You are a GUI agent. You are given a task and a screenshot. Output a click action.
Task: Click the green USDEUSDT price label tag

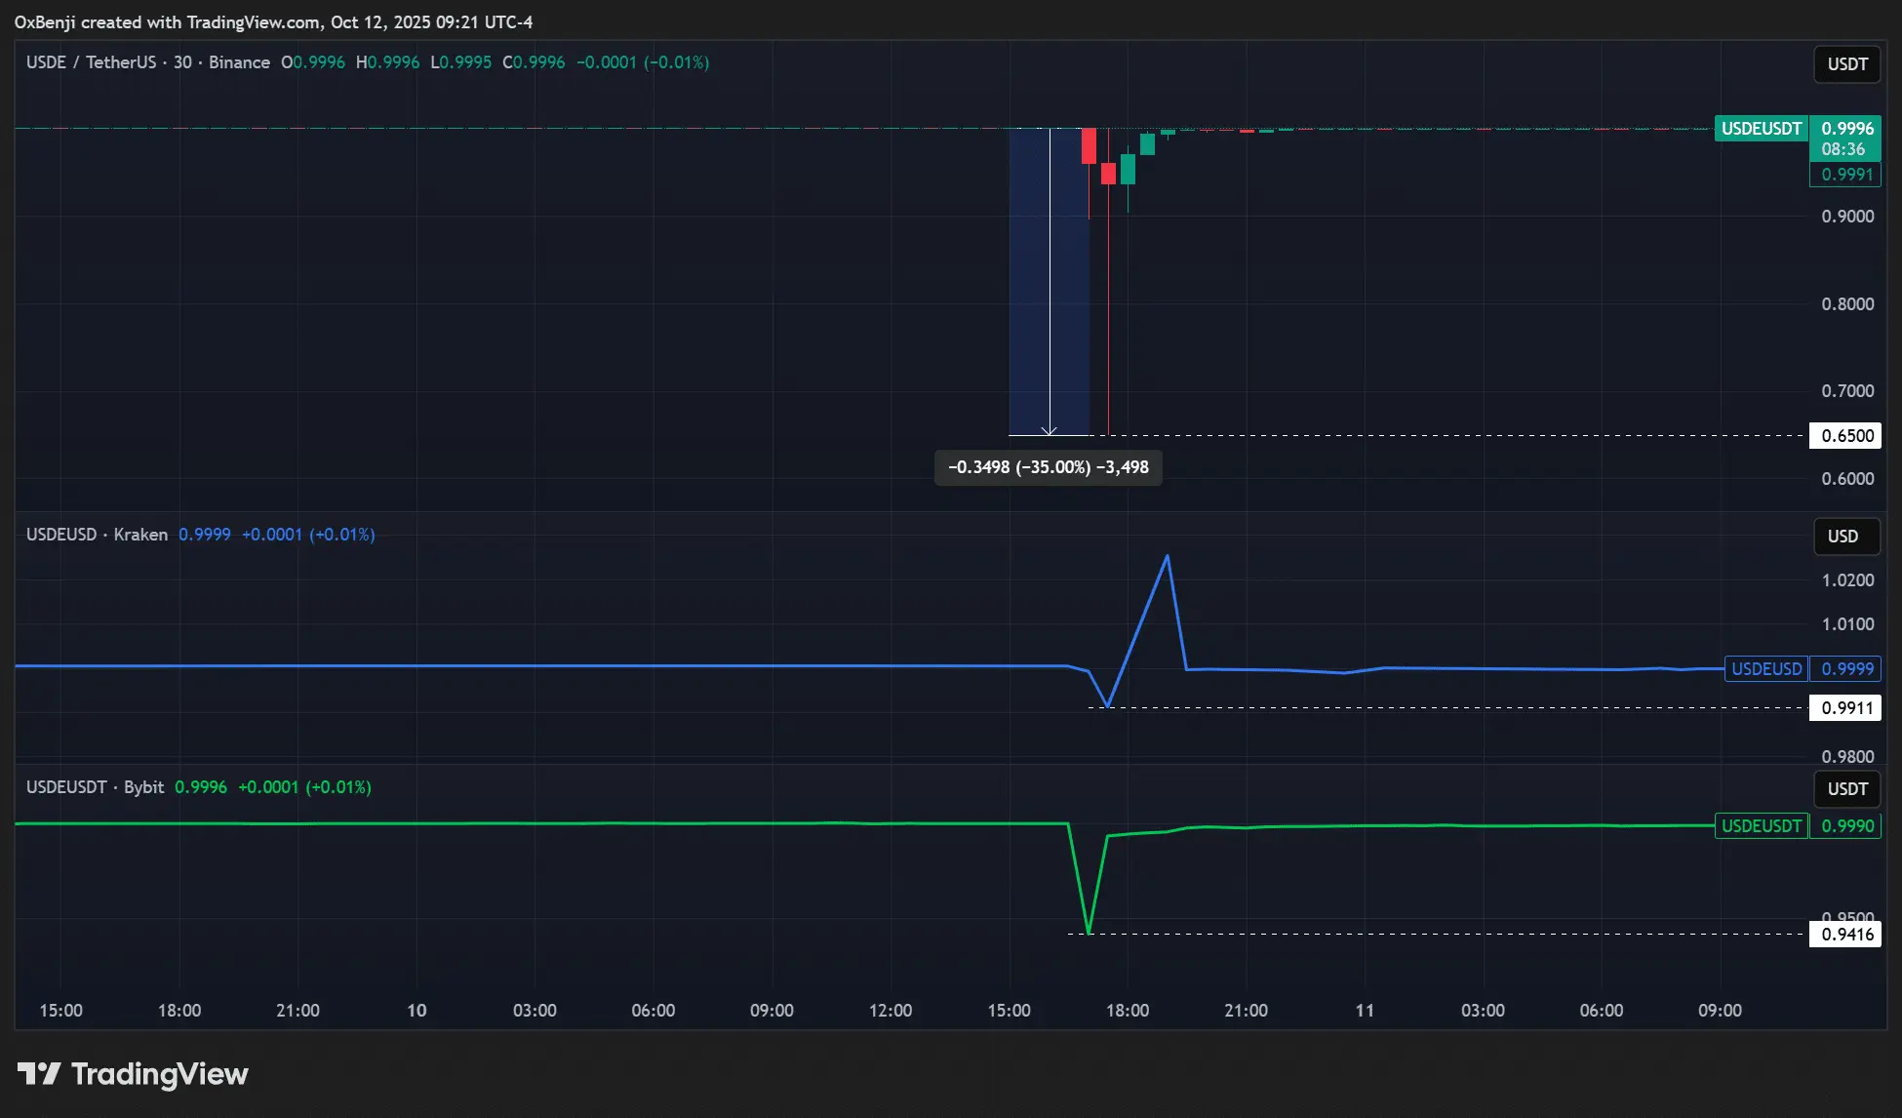click(1761, 129)
